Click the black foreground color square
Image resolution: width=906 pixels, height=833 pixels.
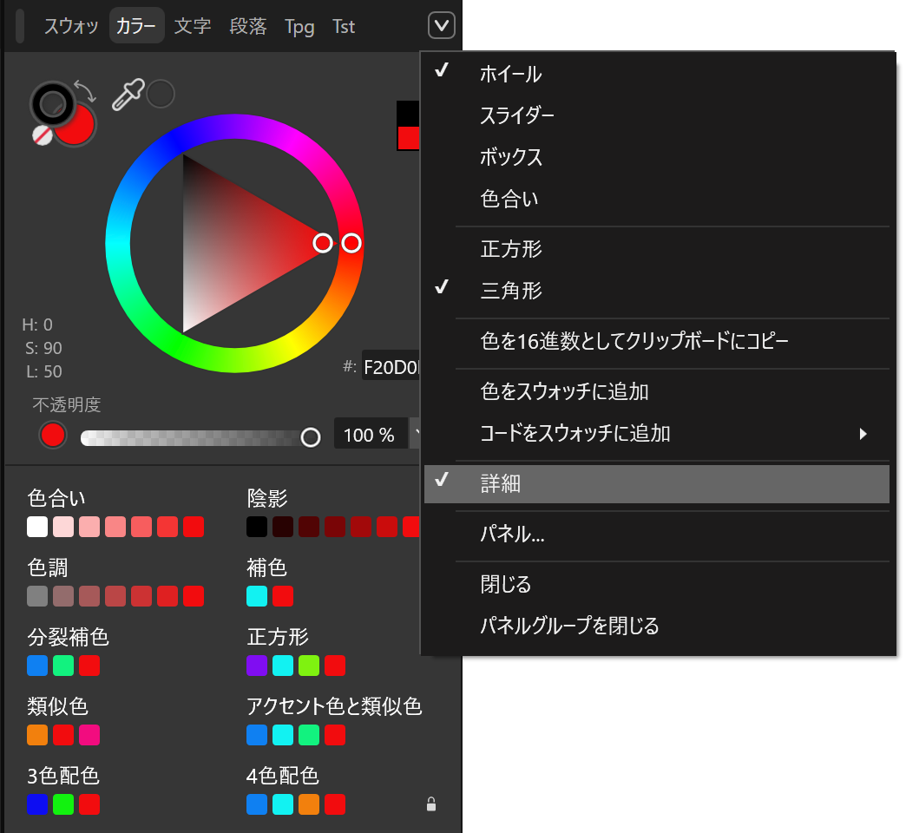407,112
